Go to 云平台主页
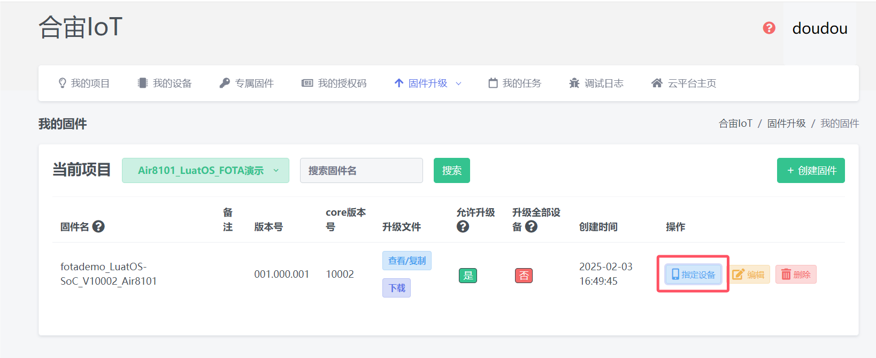Screen dimensions: 876x358 (683, 83)
